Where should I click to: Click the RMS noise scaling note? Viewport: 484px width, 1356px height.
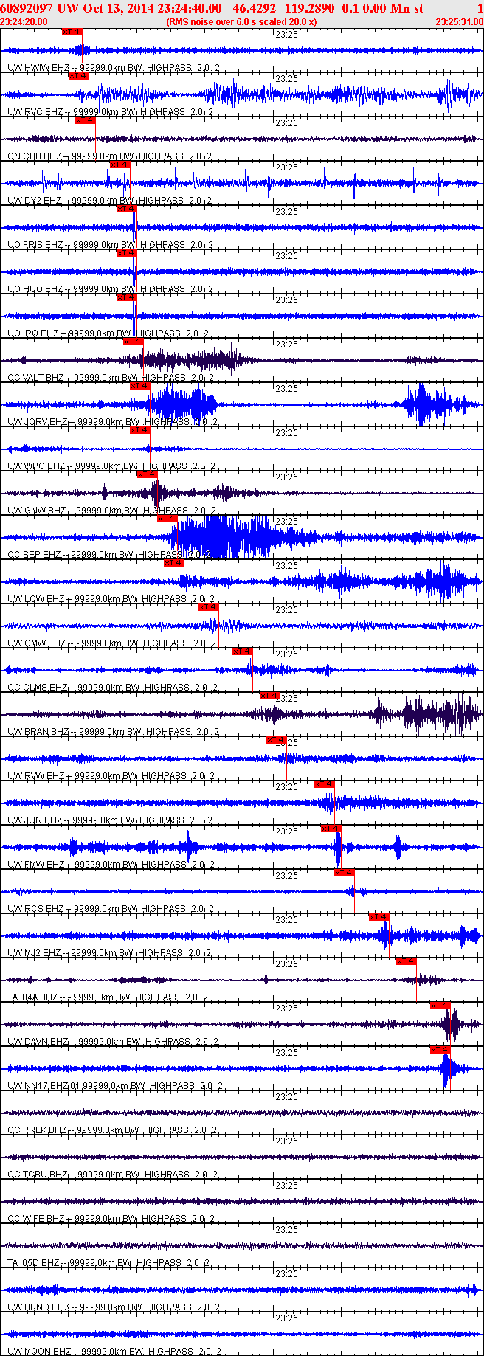241,22
